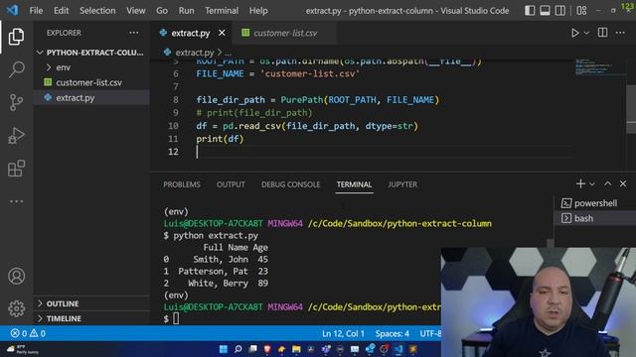This screenshot has width=636, height=357.
Task: Open the Help menu
Action: coord(258,11)
